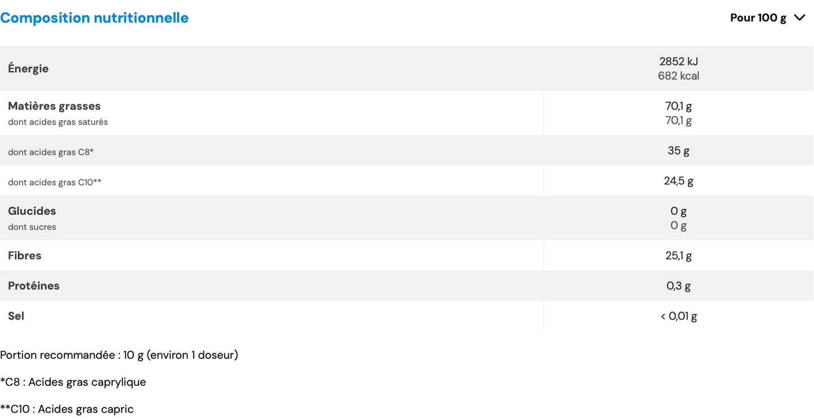Screen dimensions: 814x420
Task: Select the "dont acides gras C10**" row
Action: (55, 182)
